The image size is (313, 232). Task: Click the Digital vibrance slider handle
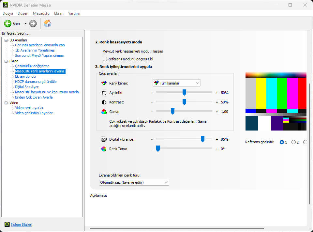(x=202, y=139)
